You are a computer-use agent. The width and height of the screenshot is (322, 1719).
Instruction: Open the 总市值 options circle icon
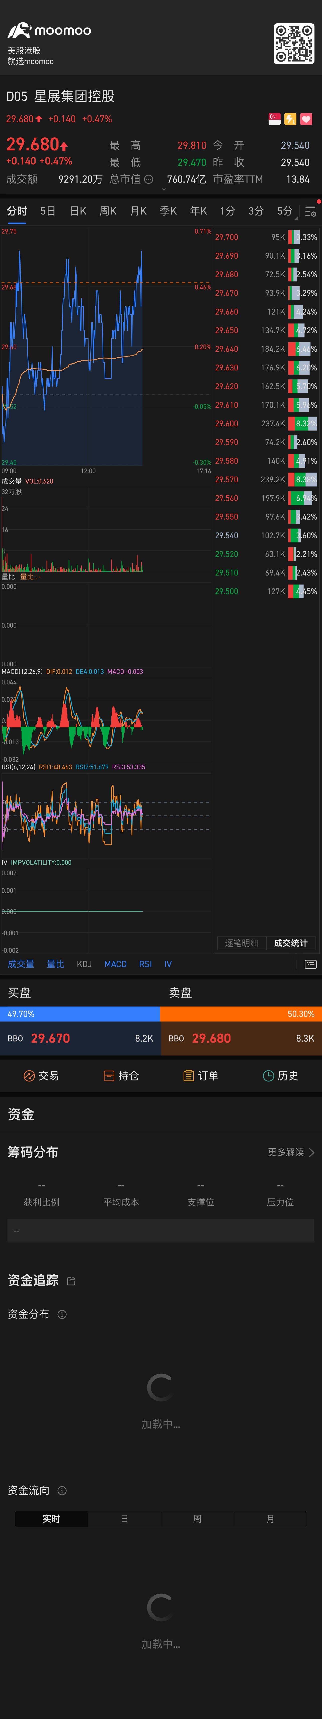coord(149,180)
